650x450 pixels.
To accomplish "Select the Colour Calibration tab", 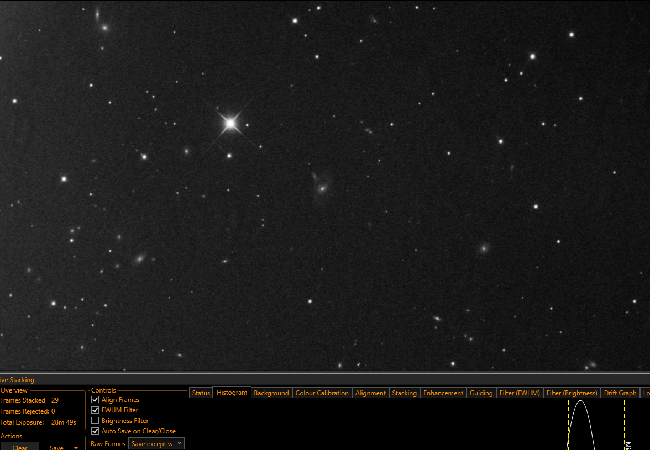I will coord(322,393).
